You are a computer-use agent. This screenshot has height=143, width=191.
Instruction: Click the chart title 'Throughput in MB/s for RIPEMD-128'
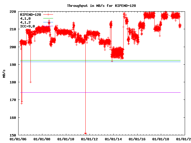(x=95, y=6)
